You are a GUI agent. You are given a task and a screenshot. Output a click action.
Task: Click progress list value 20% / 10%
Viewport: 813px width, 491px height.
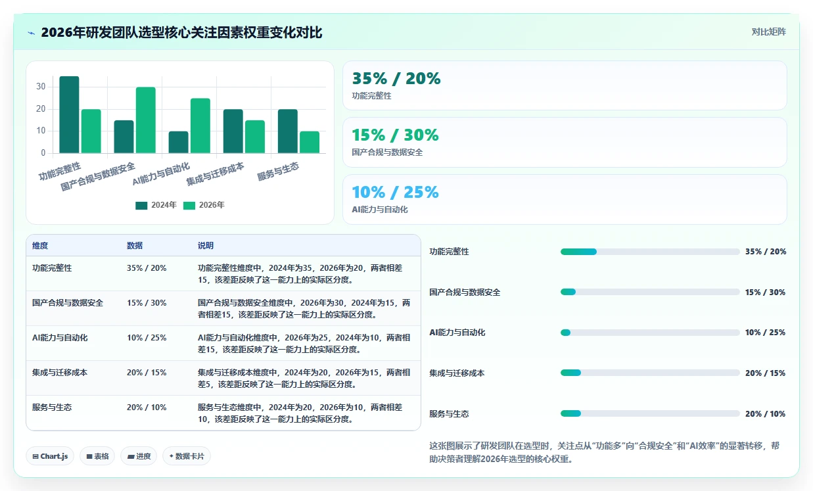765,414
